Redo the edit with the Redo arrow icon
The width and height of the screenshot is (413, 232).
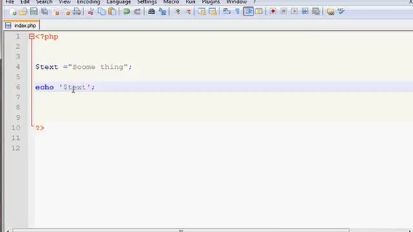tap(137, 12)
